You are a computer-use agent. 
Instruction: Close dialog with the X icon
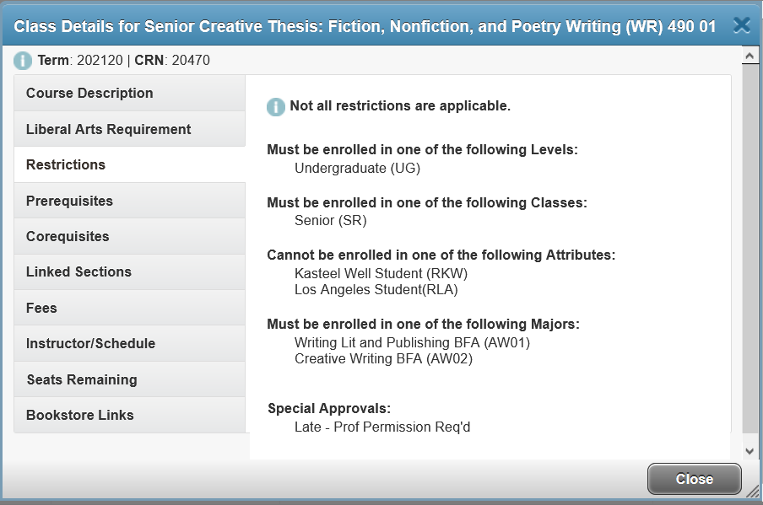pos(742,24)
